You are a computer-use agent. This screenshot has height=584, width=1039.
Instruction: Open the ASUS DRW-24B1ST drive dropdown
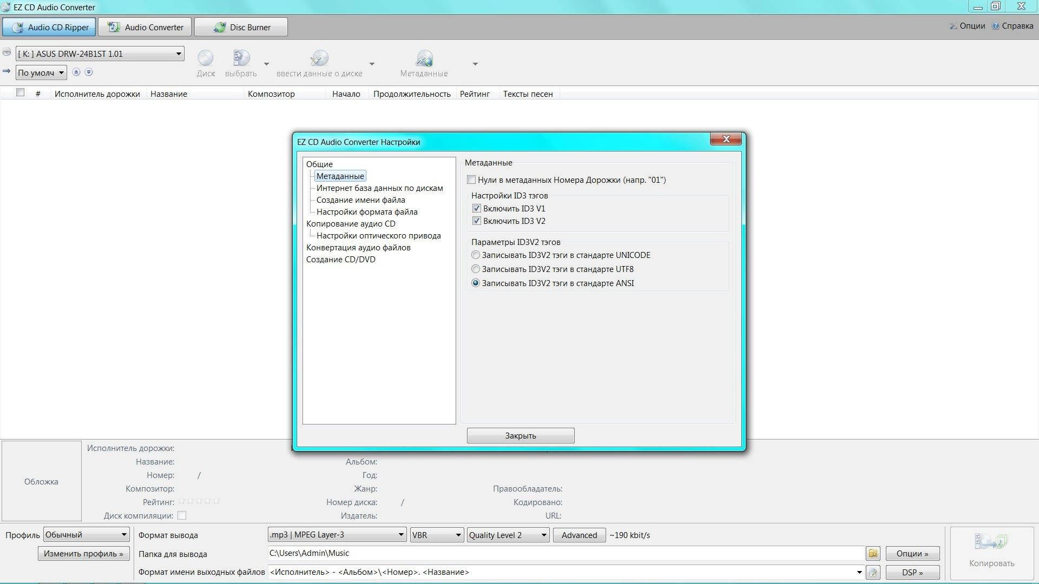pyautogui.click(x=100, y=54)
